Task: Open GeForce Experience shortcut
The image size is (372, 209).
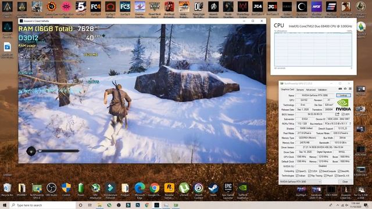Action: pos(243,188)
